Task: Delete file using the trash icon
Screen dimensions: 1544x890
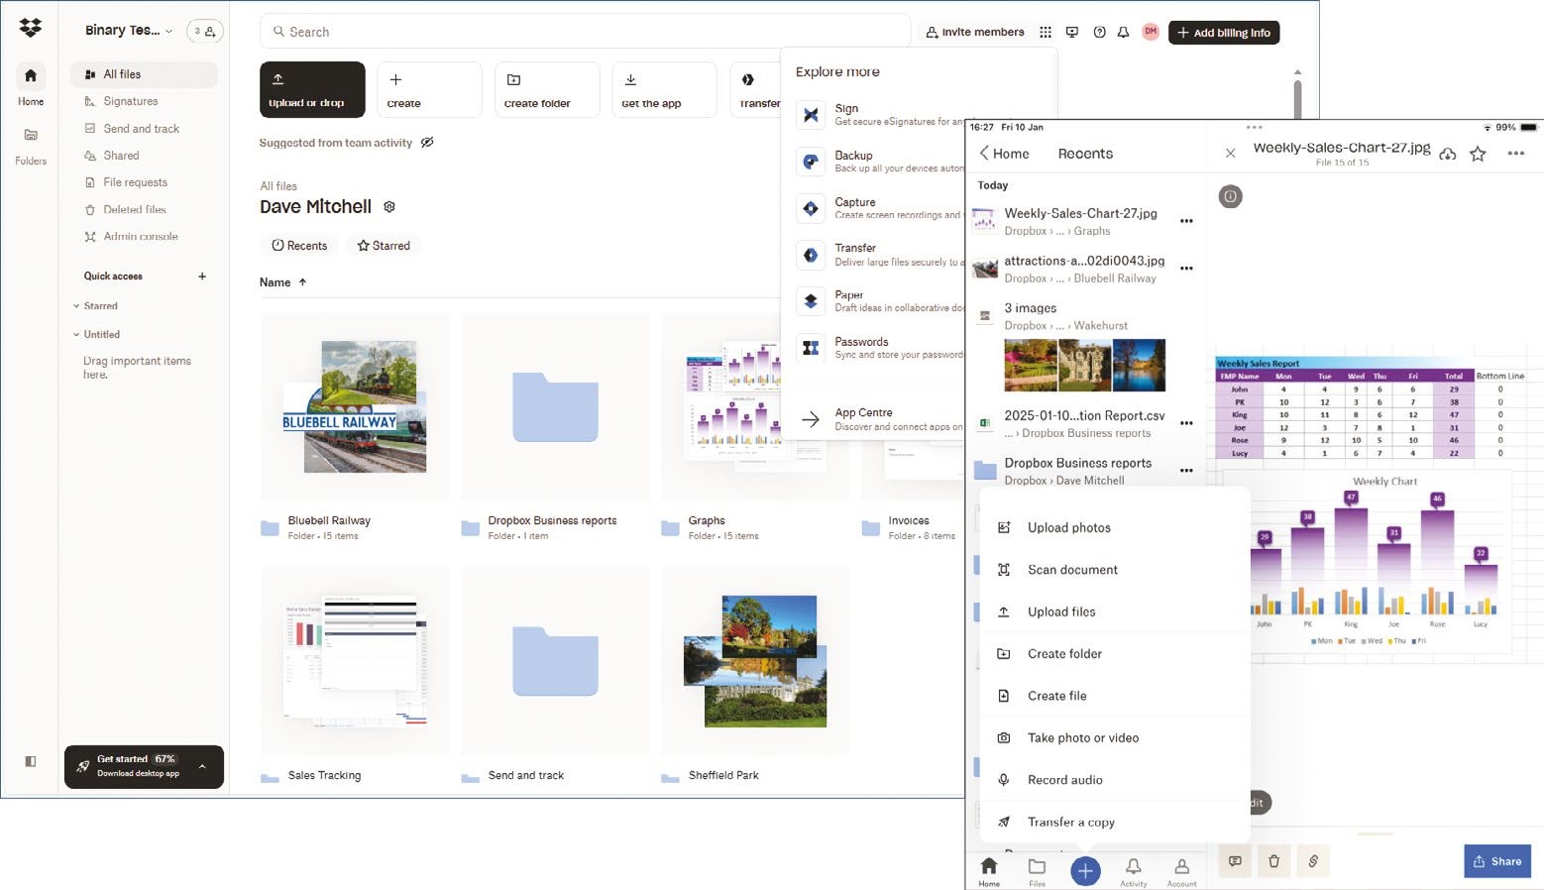Action: 1274,861
